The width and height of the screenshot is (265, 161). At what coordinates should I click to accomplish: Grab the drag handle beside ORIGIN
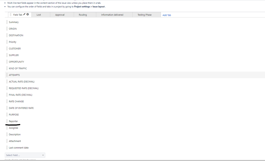click(x=7, y=29)
